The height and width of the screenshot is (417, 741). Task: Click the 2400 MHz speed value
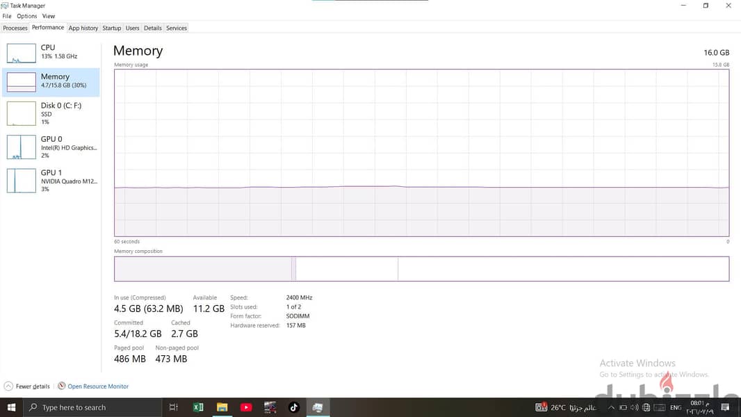click(x=299, y=297)
